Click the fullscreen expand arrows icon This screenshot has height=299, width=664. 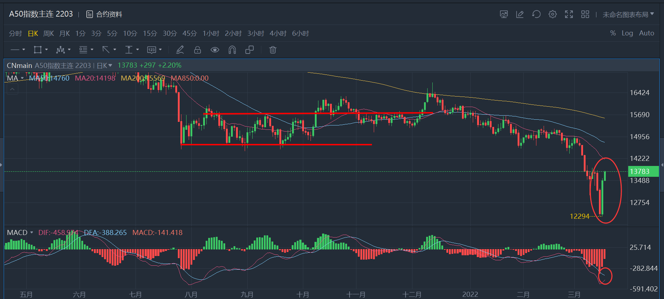569,14
